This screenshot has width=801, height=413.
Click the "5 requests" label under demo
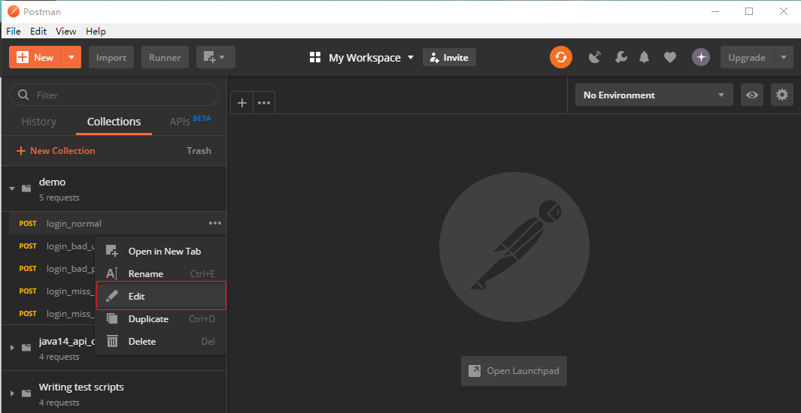pyautogui.click(x=59, y=197)
